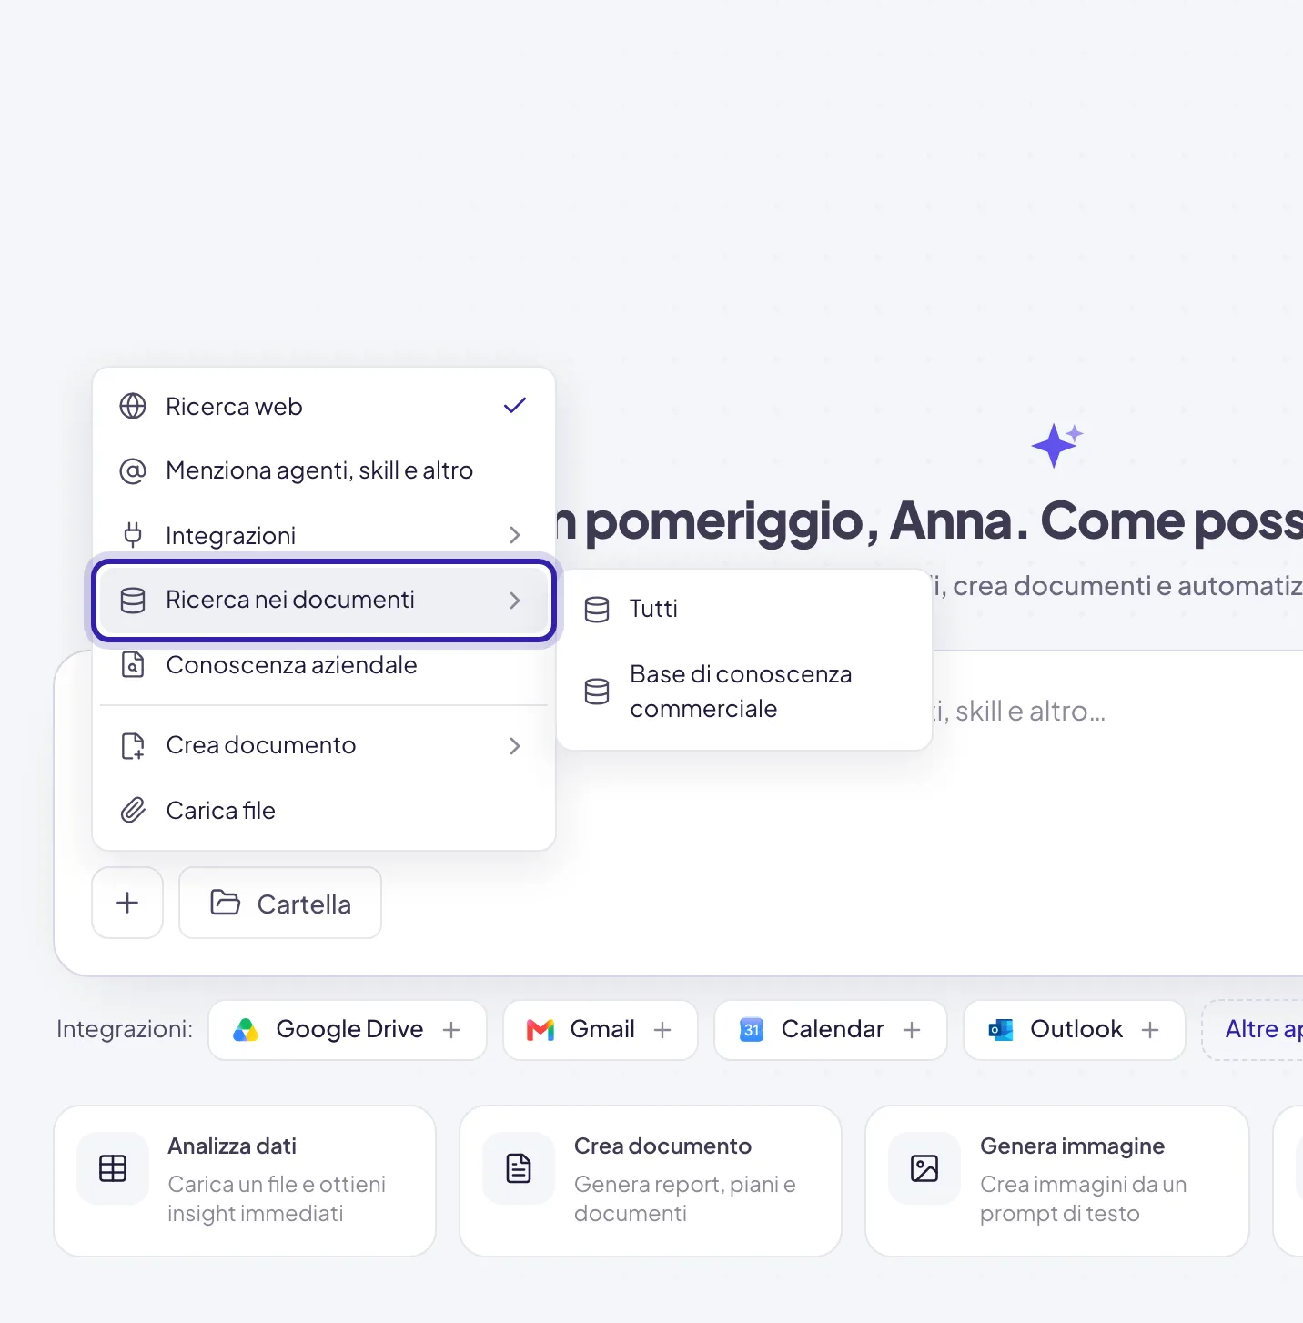Click the globe icon next to Ricerca web
The width and height of the screenshot is (1303, 1323).
coord(133,406)
